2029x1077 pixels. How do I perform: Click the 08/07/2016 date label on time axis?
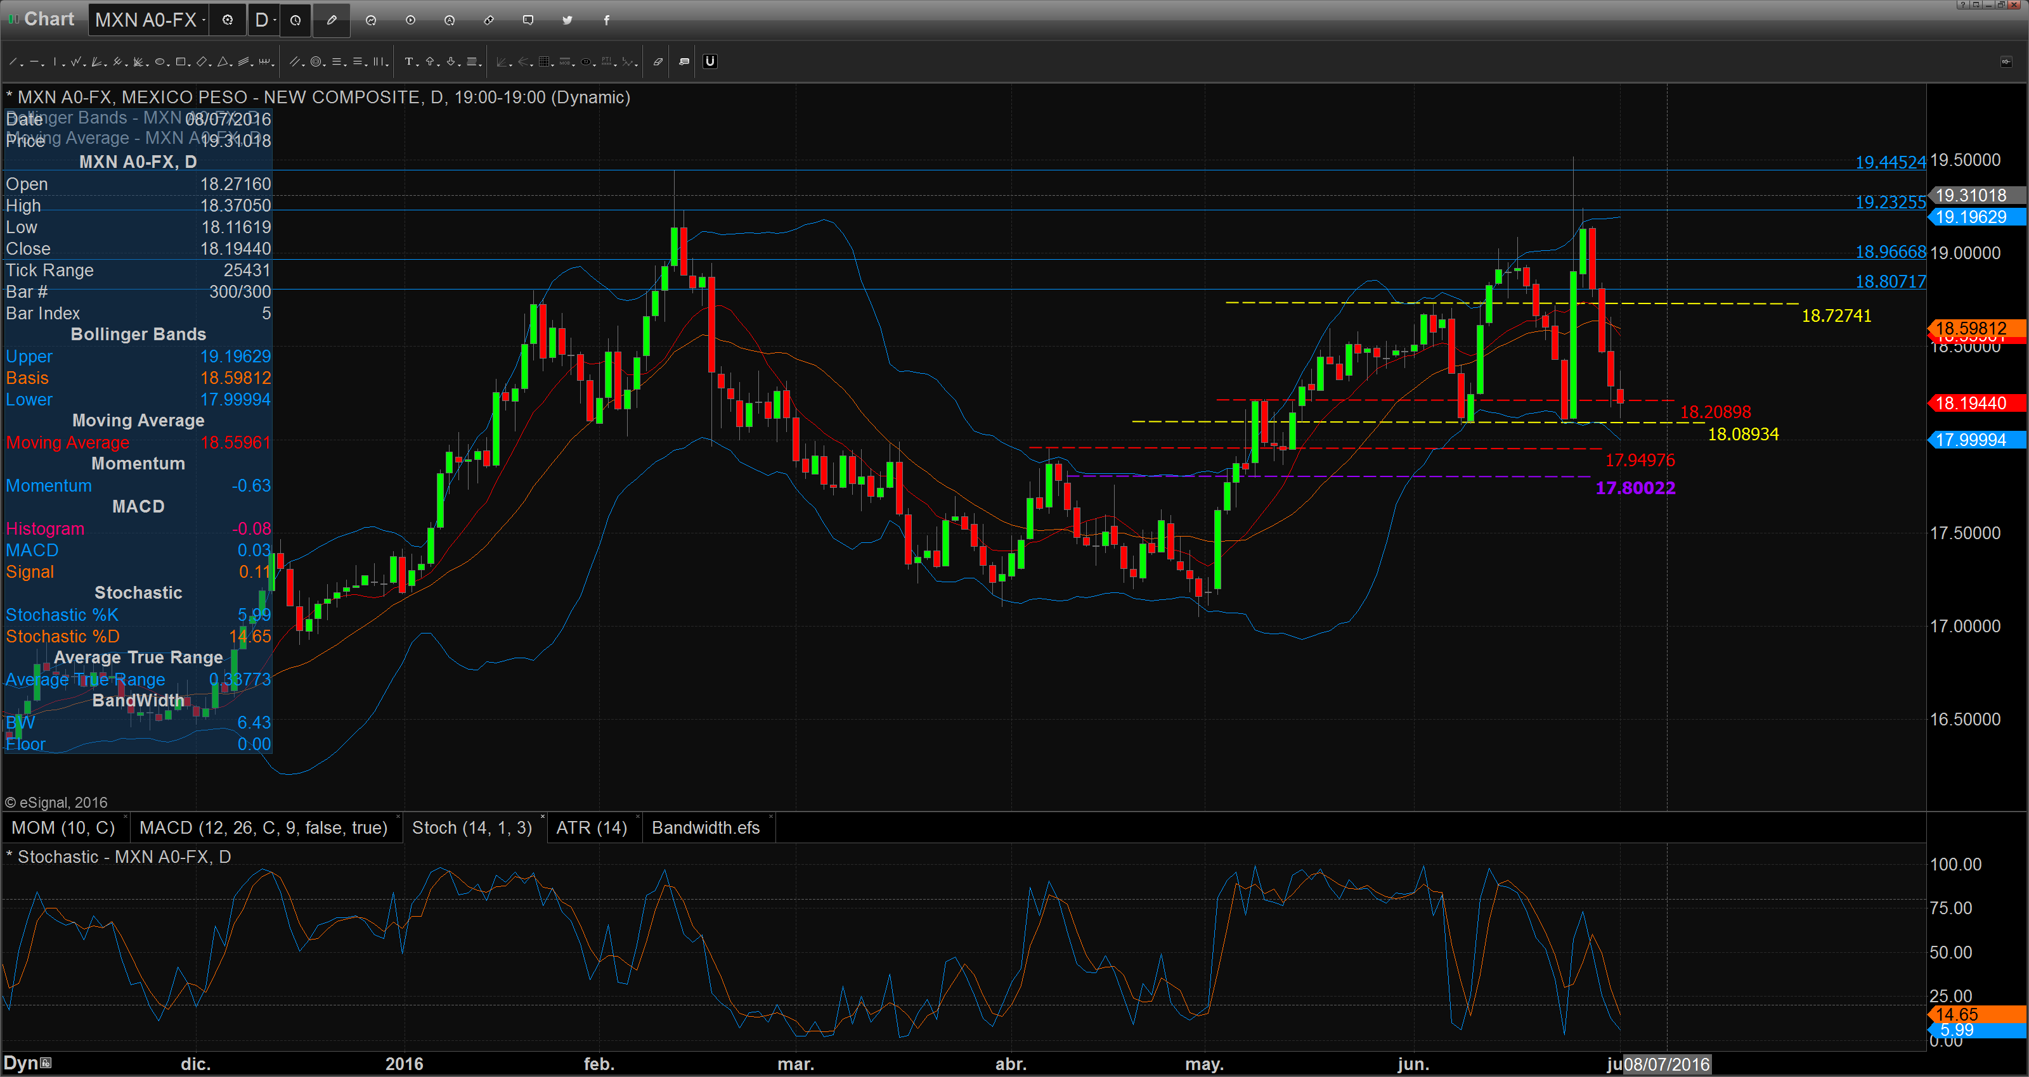pyautogui.click(x=1667, y=1064)
